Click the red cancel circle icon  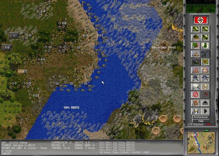(x=196, y=95)
